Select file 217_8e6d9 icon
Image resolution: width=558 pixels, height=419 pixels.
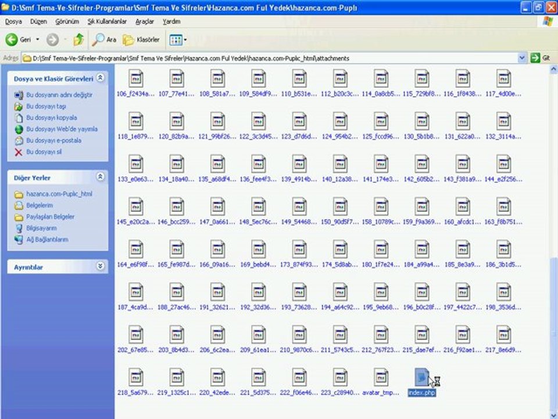[x=503, y=335]
